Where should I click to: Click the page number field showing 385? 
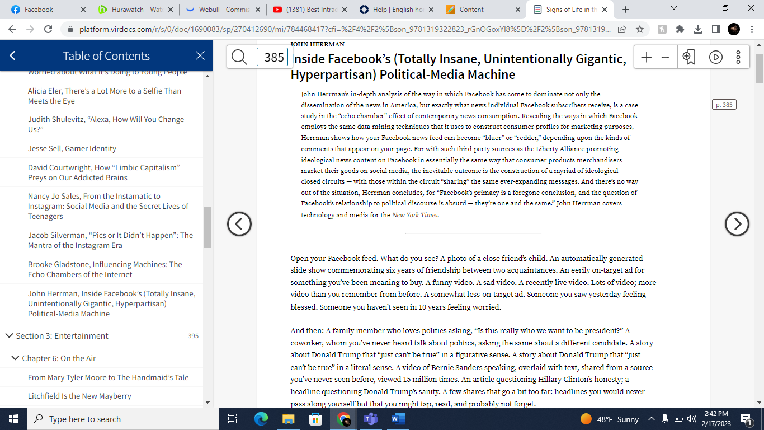click(x=272, y=57)
